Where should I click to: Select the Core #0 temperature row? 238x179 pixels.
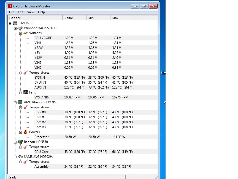click(96, 112)
